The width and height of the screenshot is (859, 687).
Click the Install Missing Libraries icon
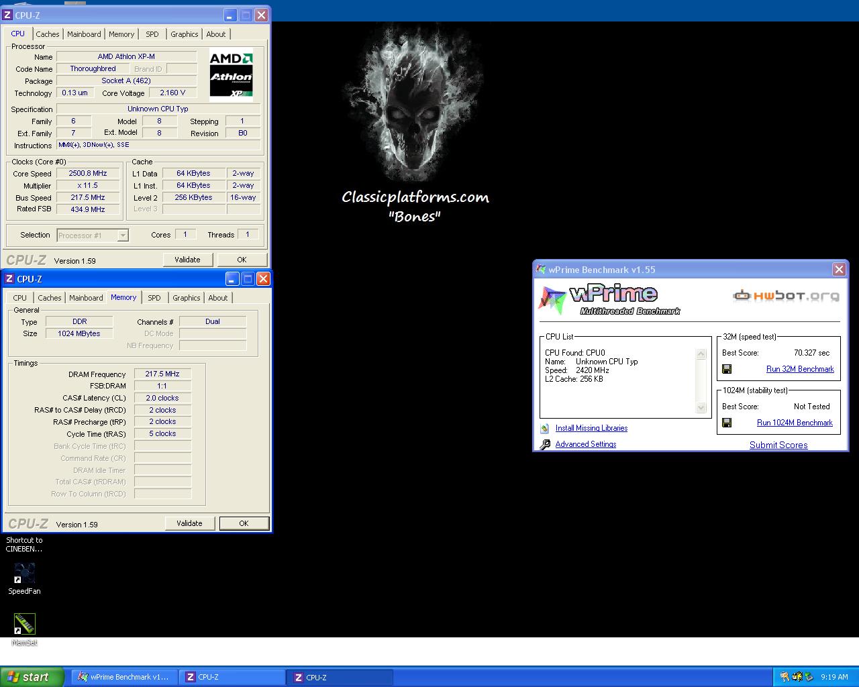(545, 428)
